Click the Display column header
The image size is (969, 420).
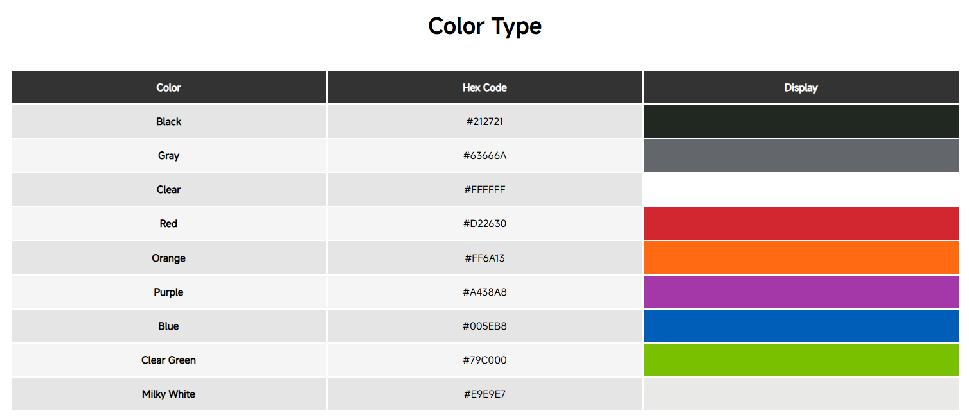[x=801, y=87]
